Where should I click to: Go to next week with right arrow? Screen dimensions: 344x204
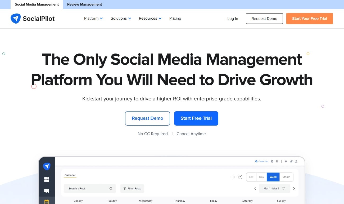[x=294, y=189]
